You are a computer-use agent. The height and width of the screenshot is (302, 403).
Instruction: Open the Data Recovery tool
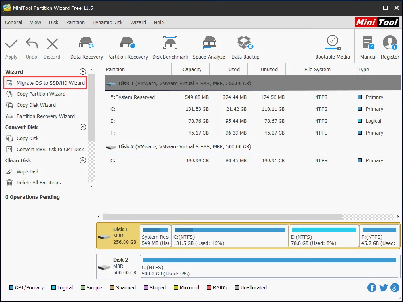tap(86, 46)
